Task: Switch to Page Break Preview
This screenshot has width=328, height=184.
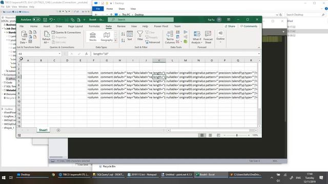Action: click(218, 135)
